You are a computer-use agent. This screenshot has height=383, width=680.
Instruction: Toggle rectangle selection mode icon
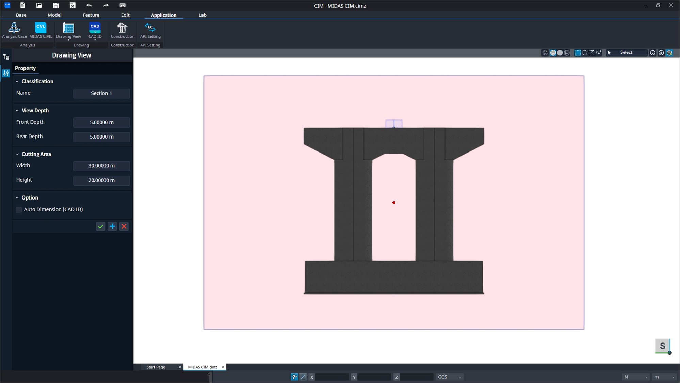tap(578, 53)
